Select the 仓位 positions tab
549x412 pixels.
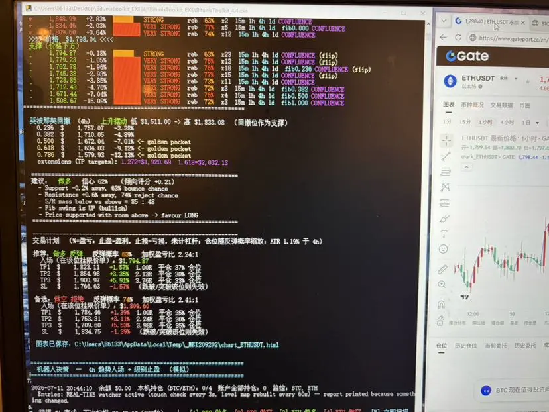[x=442, y=346]
